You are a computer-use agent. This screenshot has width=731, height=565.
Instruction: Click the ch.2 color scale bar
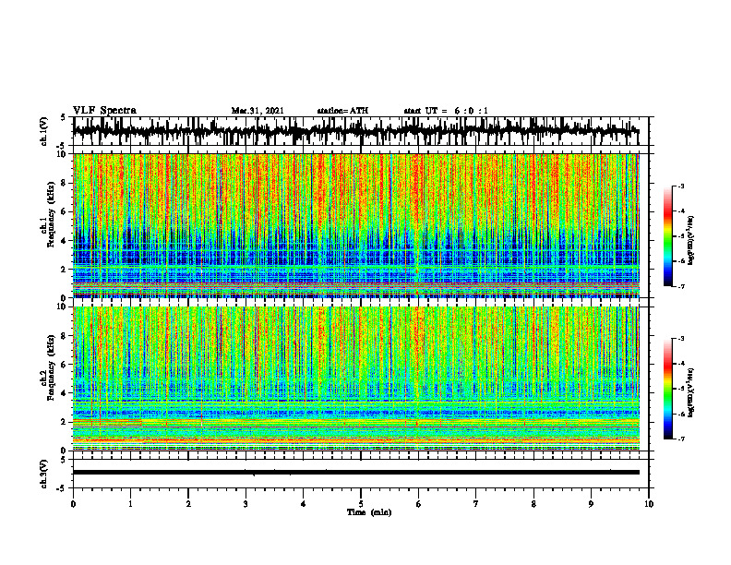pos(667,389)
